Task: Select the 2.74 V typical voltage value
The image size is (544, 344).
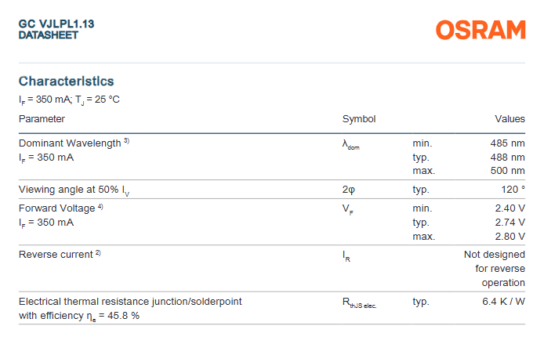Action: [x=510, y=222]
